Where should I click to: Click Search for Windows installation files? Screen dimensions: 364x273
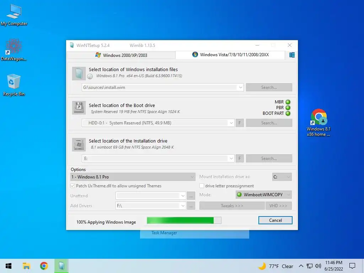coord(269,87)
